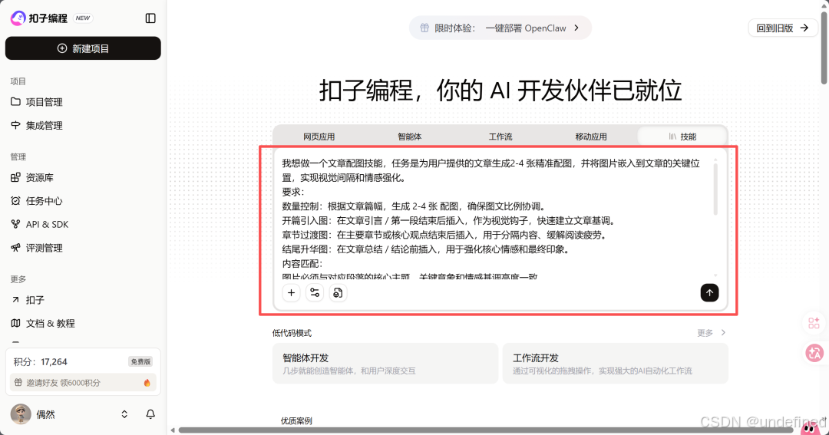Click the 优质案例 heading
The image size is (829, 435).
(x=296, y=420)
